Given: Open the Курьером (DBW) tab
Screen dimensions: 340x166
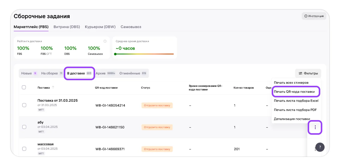Looking at the screenshot, I should (x=100, y=27).
